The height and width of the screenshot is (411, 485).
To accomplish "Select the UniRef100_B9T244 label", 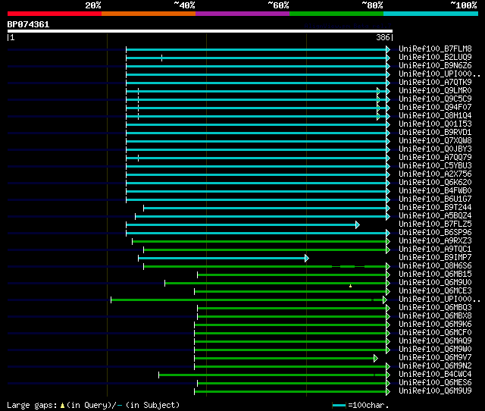I will click(435, 208).
